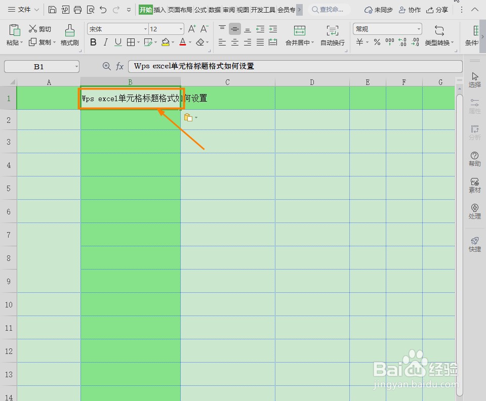Click Merge and Center (合并居中) button

tap(300, 35)
